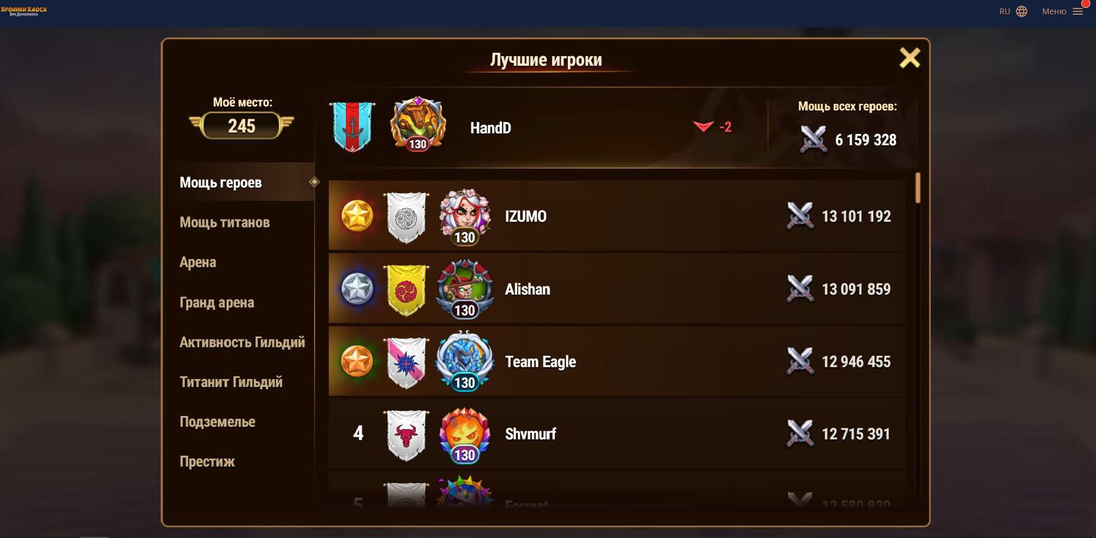Select the Мощь титанов tab
1096x538 pixels.
pos(225,222)
